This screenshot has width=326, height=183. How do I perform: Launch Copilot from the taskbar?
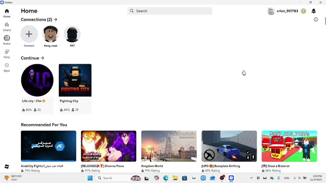(156, 178)
